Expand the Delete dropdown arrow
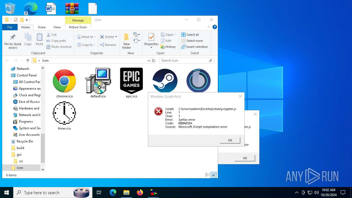 (x=116, y=37)
